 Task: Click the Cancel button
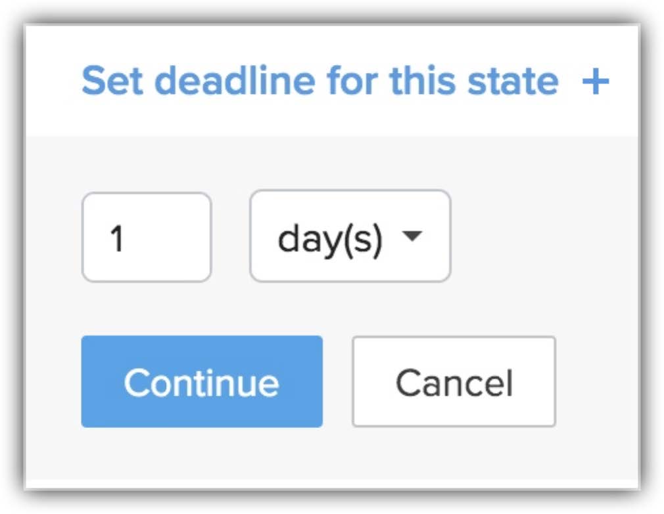pos(454,381)
